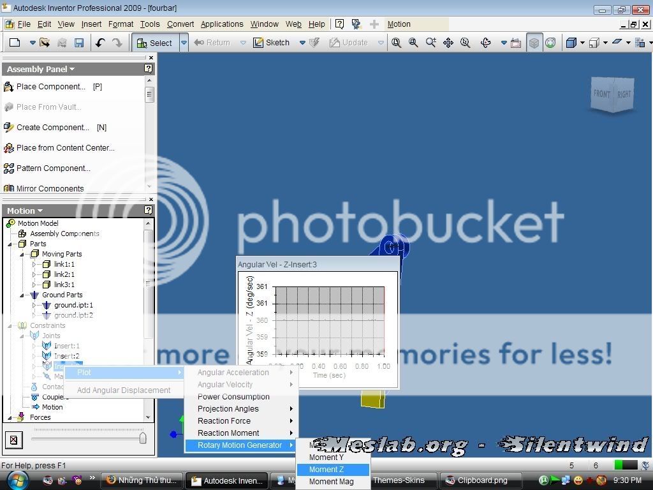
Task: Expand the ground.ipt:1 tree node
Action: pyautogui.click(x=34, y=305)
